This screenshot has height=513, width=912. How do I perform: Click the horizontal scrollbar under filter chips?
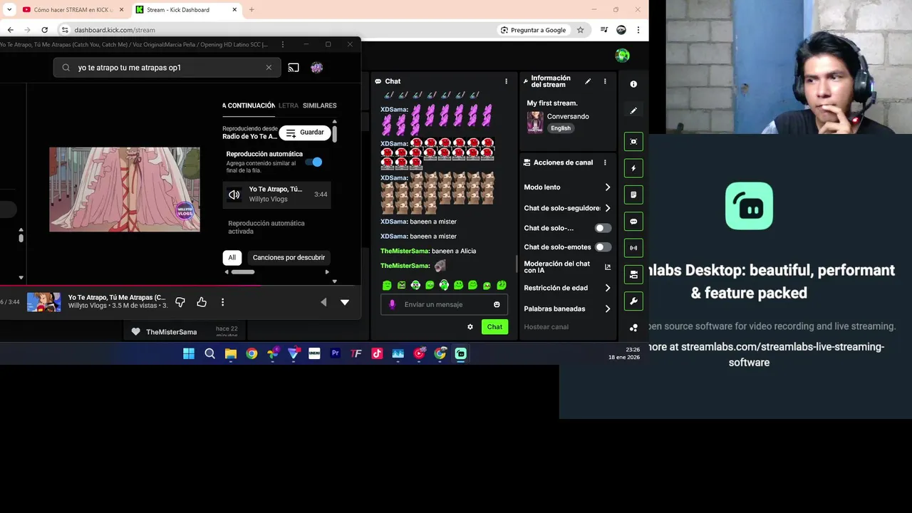click(243, 271)
